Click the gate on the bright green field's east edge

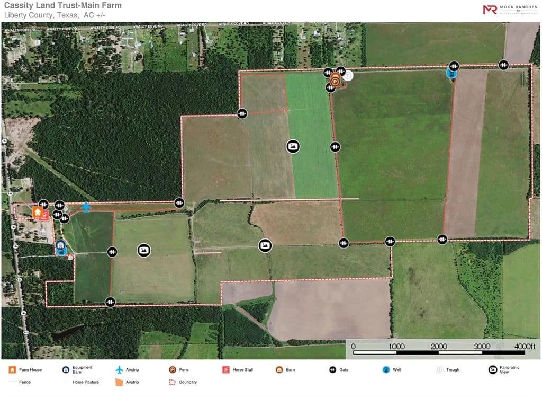click(335, 146)
